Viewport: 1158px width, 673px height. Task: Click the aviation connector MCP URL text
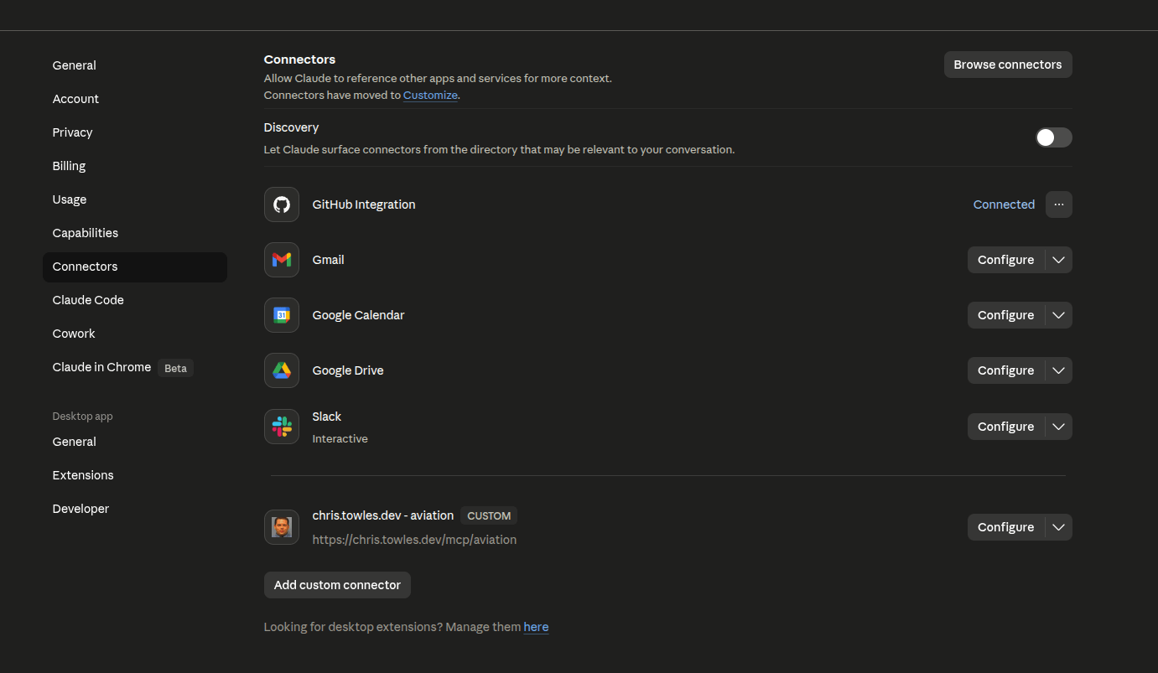414,540
